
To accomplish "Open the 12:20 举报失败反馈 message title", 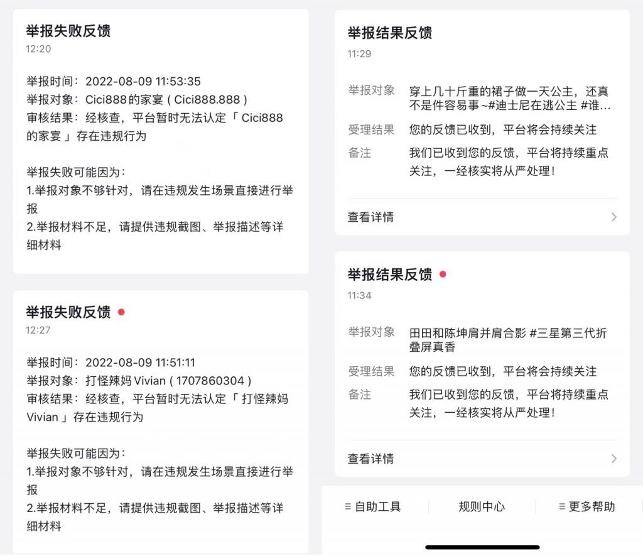I will (x=68, y=31).
